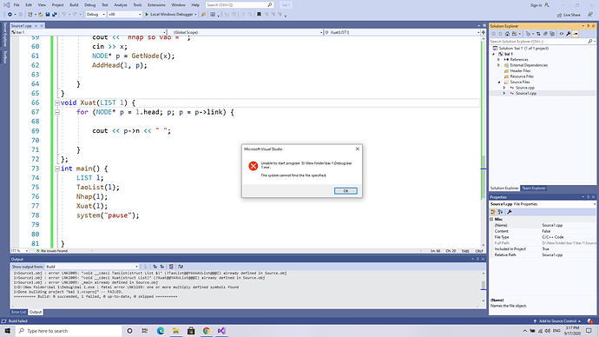Select the Resource Files folder
This screenshot has height=337, width=599.
pyautogui.click(x=522, y=76)
